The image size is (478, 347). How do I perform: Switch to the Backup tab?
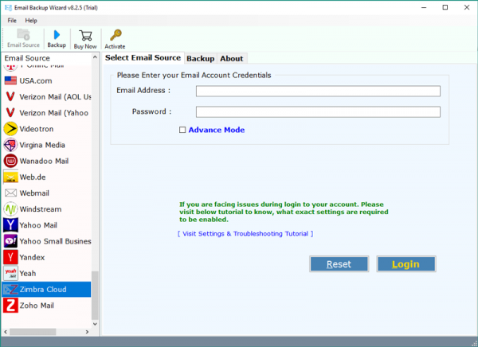tap(200, 58)
